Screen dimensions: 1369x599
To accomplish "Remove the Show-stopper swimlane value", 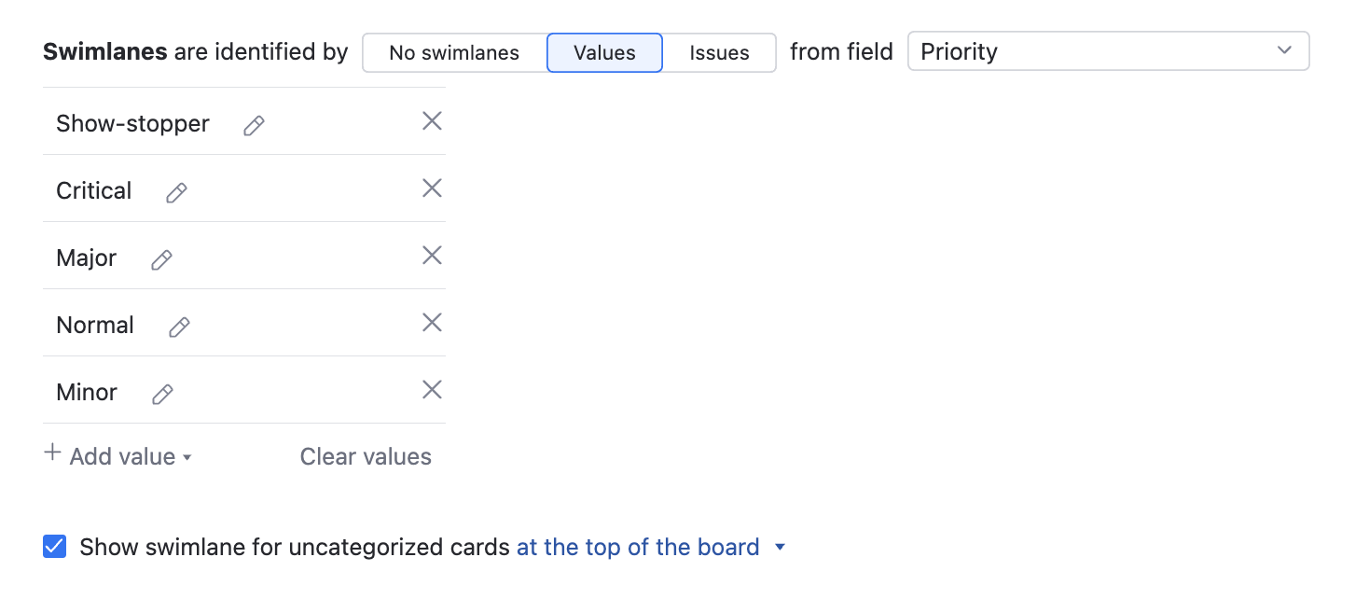I will [432, 121].
